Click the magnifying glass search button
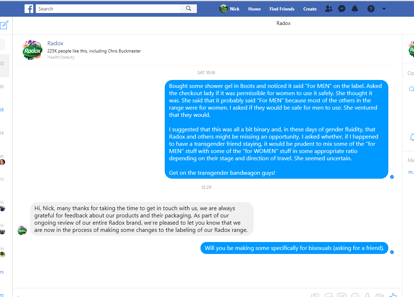Image resolution: width=414 pixels, height=297 pixels. tap(189, 9)
